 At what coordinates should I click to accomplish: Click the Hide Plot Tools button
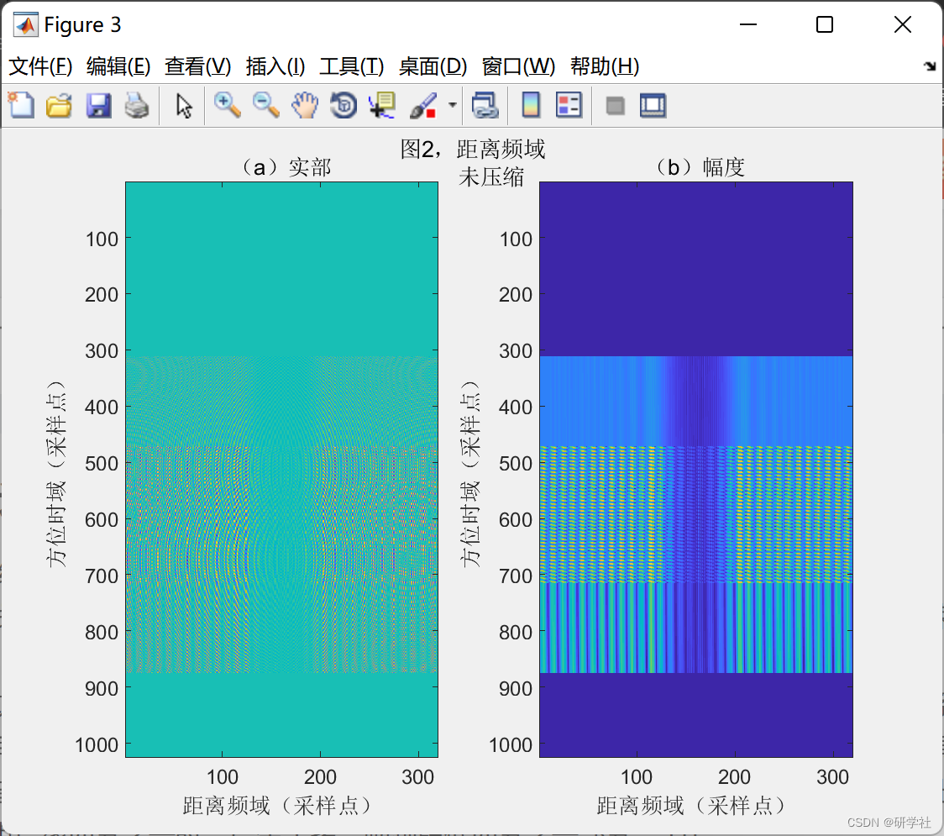[616, 105]
